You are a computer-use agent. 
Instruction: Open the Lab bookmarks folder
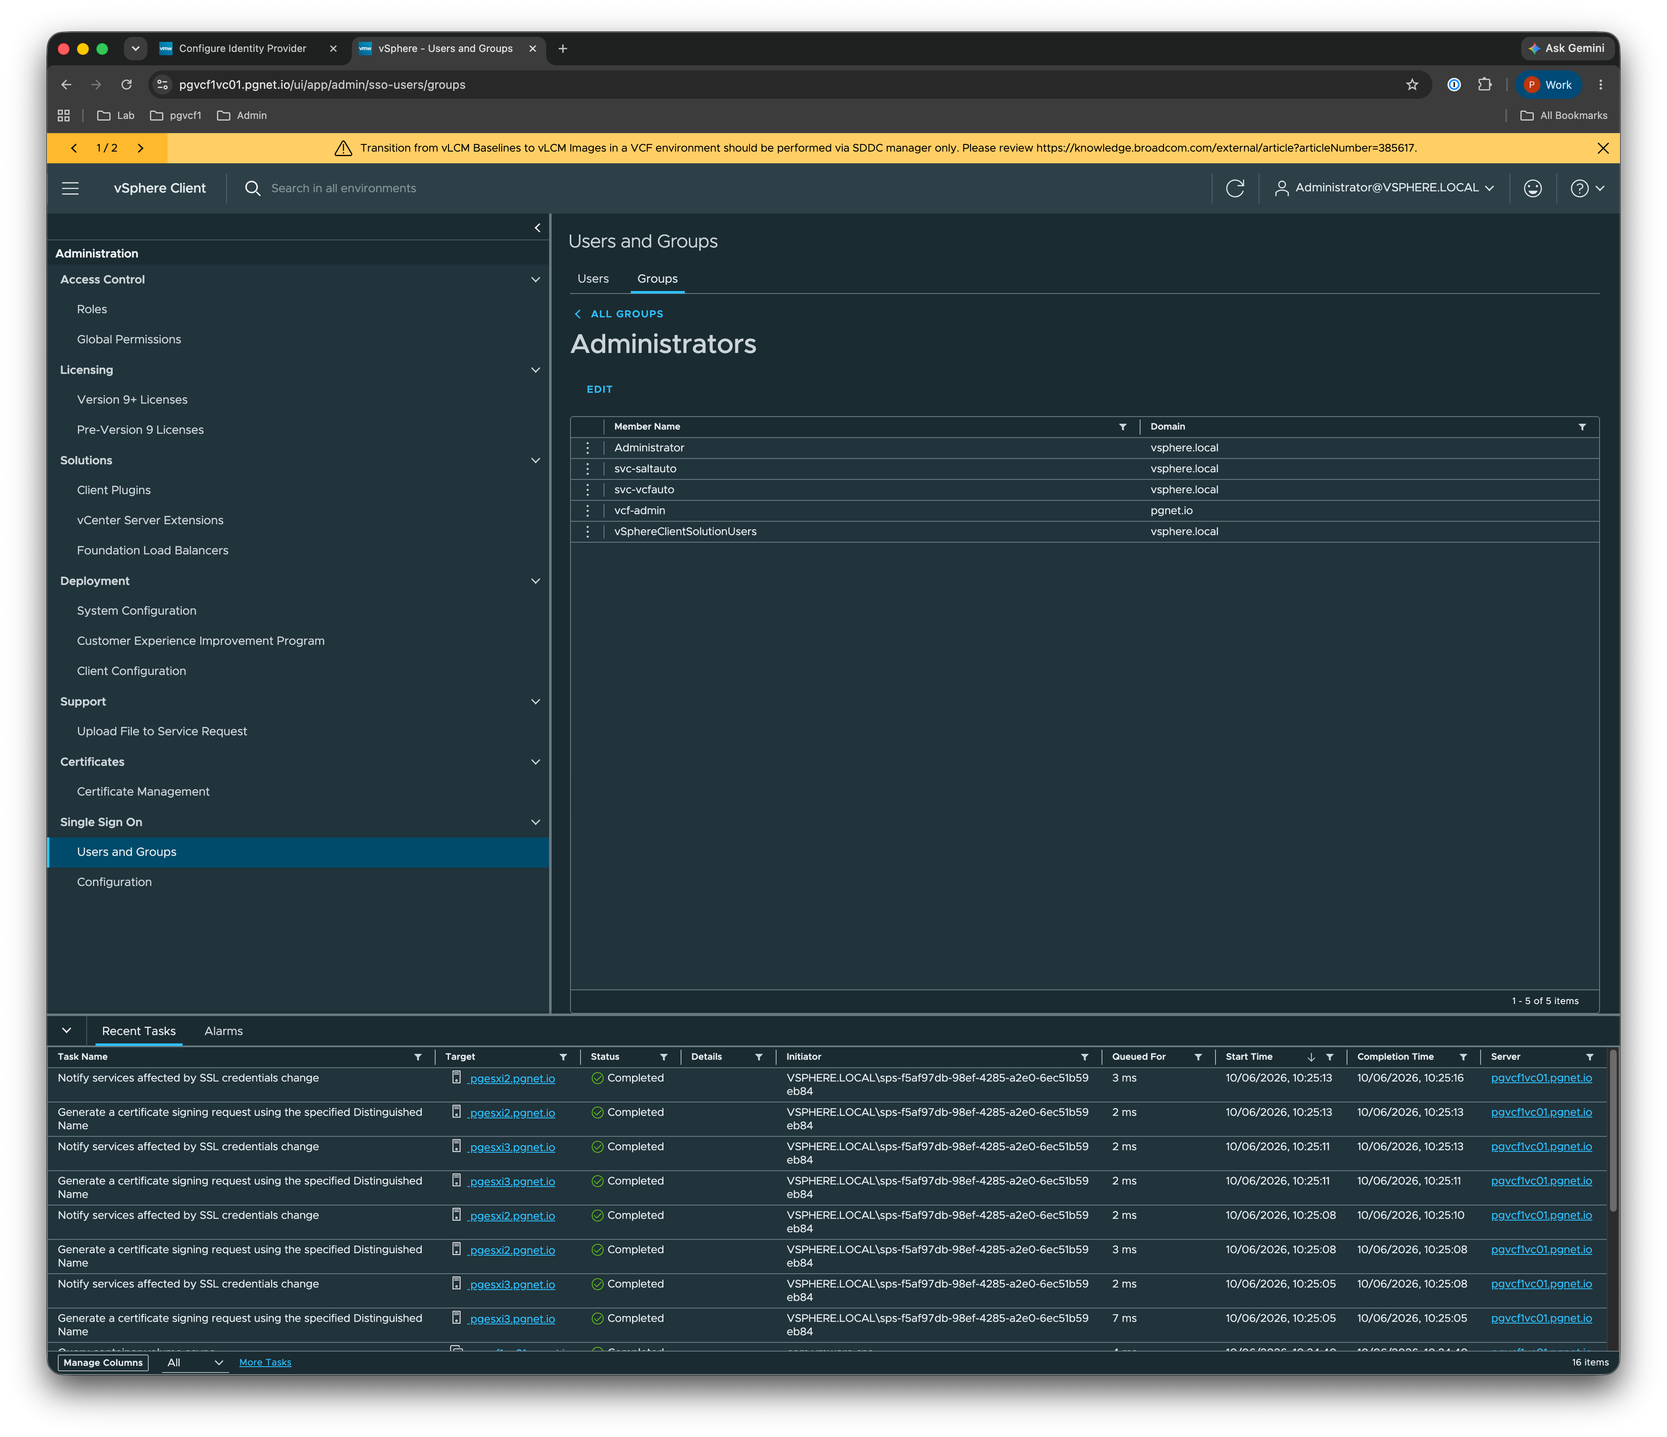coord(116,116)
